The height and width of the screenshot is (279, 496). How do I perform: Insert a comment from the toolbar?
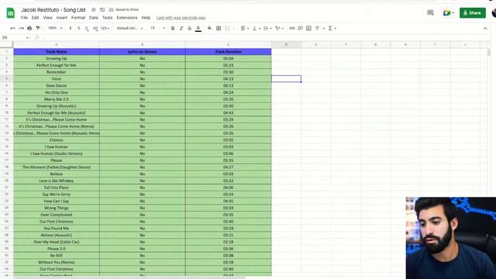point(300,29)
